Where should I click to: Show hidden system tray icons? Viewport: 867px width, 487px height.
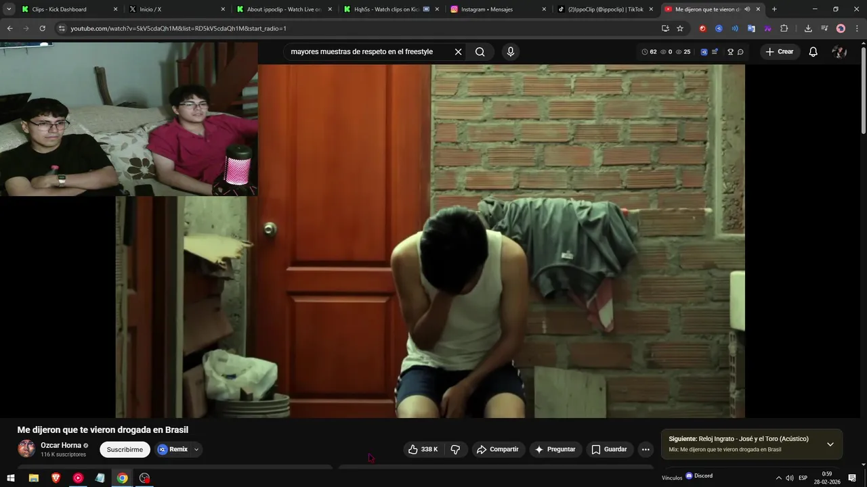point(779,478)
